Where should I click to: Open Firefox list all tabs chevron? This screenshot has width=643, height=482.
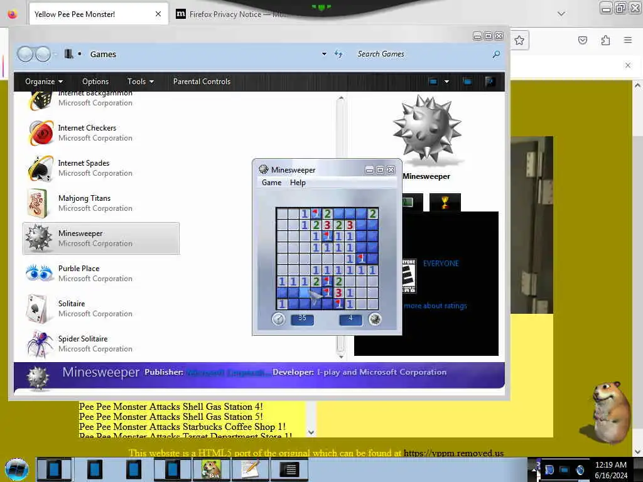561,14
